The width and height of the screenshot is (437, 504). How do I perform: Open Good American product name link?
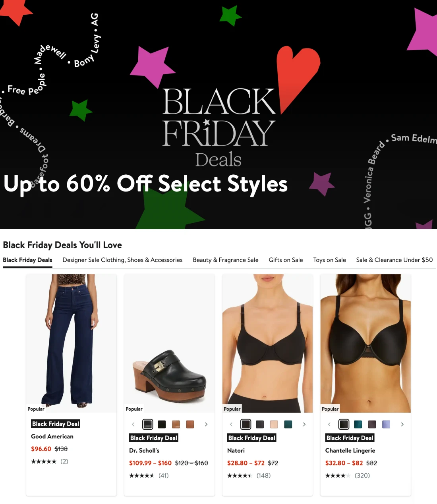pyautogui.click(x=52, y=436)
